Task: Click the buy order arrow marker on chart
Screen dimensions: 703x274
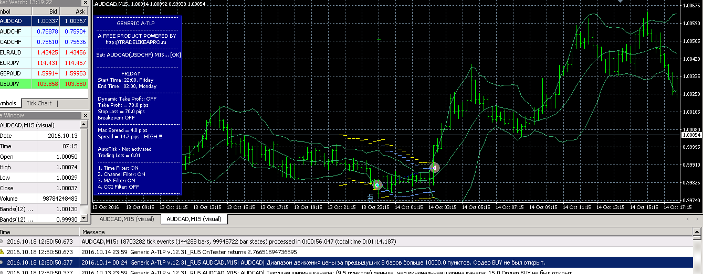Action: (376, 185)
